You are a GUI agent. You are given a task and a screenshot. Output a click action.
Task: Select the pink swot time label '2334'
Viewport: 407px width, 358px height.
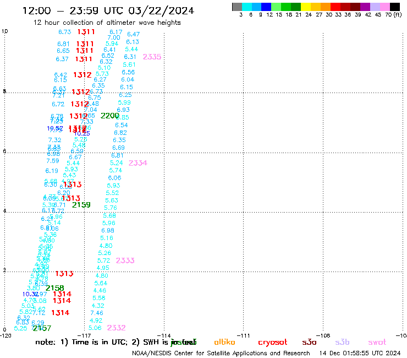point(138,163)
